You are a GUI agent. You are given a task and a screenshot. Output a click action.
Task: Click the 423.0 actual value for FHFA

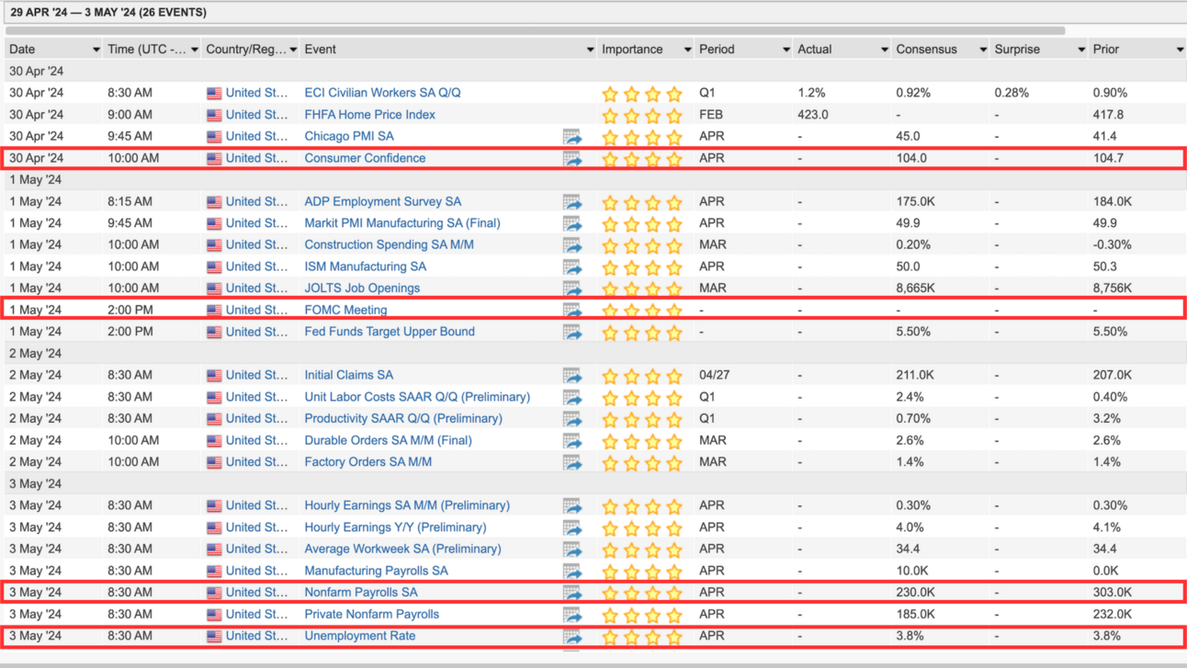813,115
